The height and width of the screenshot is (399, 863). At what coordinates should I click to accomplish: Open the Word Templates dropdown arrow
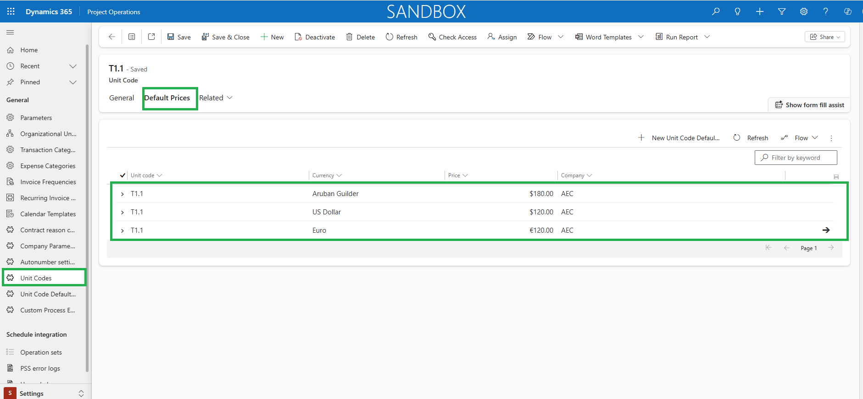tap(641, 37)
